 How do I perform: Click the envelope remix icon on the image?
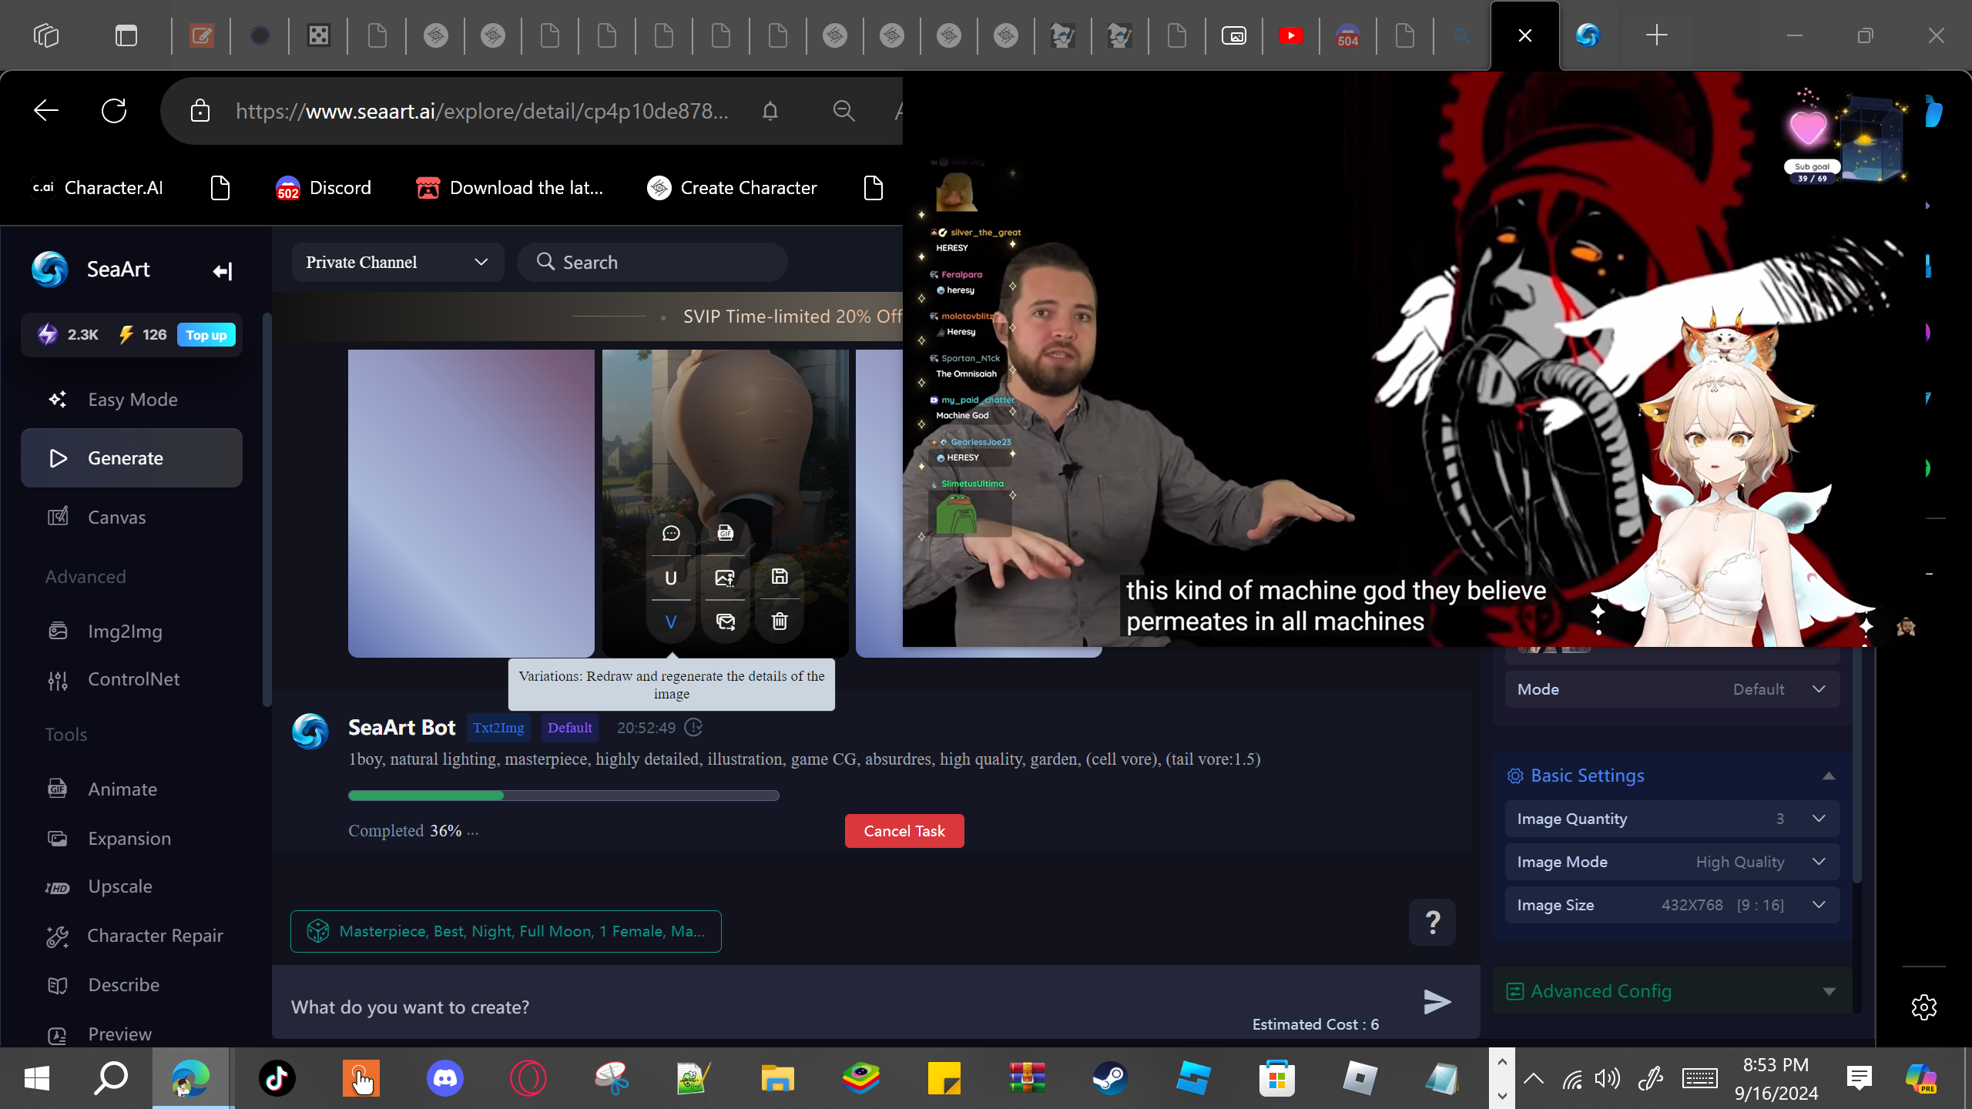pyautogui.click(x=725, y=622)
